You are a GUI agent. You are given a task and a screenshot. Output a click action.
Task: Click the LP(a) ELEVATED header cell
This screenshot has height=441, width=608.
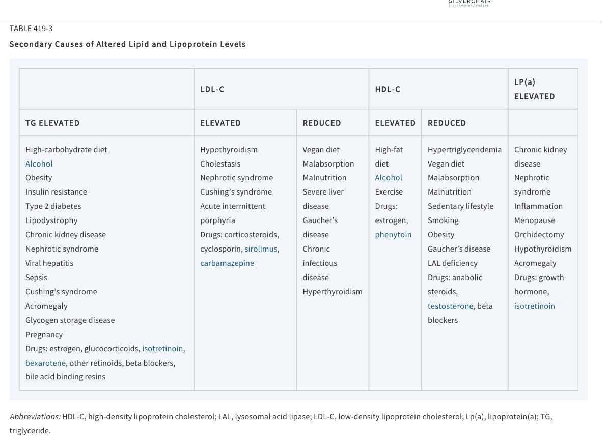point(543,89)
